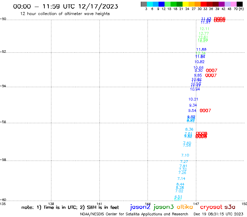Click the wave height value 12.77
This screenshot has width=247, height=217.
click(204, 33)
